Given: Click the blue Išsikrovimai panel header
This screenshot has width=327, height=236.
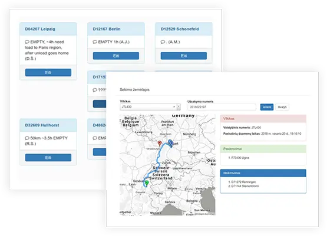Looking at the screenshot, I should (x=263, y=173).
